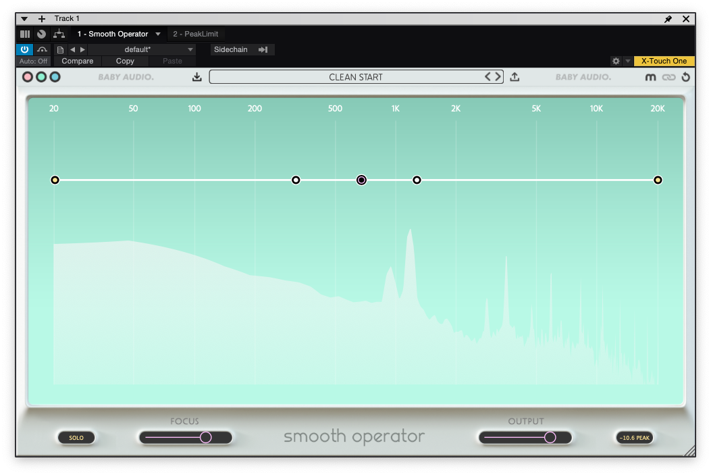Open the routing view icon
The height and width of the screenshot is (475, 711).
[x=59, y=34]
